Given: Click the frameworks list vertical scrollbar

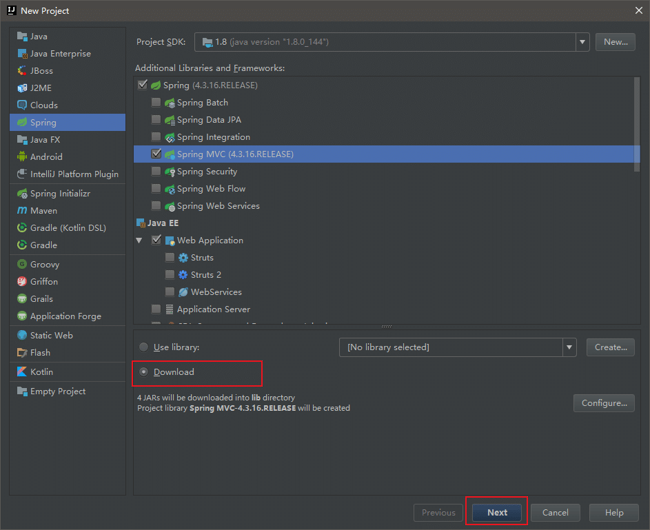Looking at the screenshot, I should point(637,124).
